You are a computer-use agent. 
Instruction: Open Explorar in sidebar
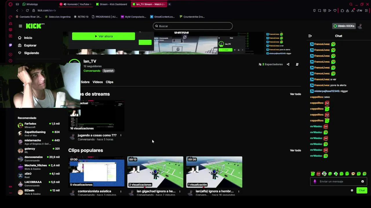[x=27, y=45]
